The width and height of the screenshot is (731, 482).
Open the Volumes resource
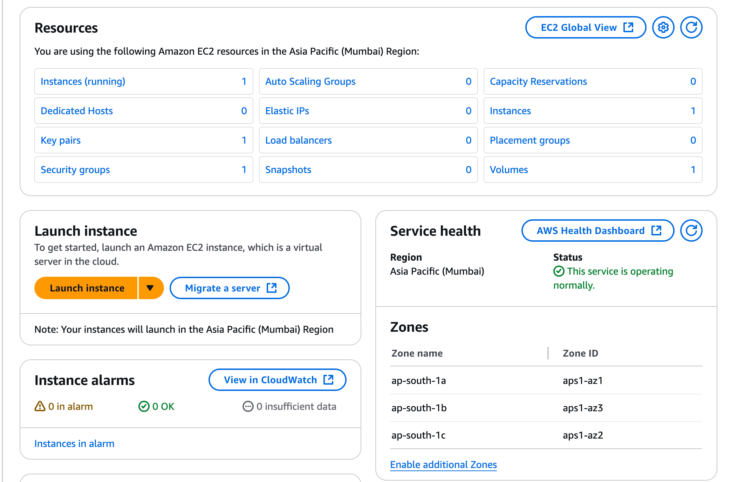pyautogui.click(x=509, y=170)
